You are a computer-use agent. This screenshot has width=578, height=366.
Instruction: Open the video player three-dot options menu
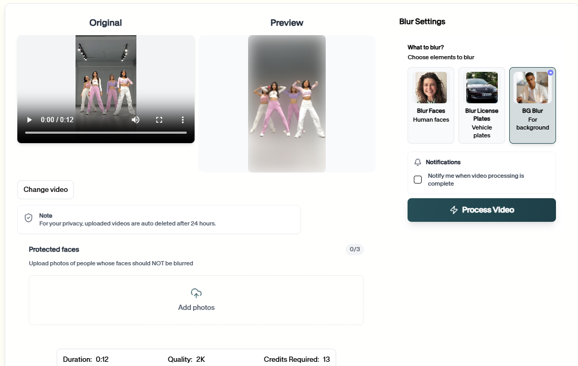tap(183, 120)
